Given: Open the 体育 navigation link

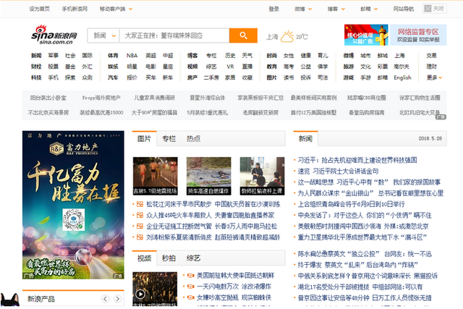Looking at the screenshot, I should pyautogui.click(x=113, y=56).
